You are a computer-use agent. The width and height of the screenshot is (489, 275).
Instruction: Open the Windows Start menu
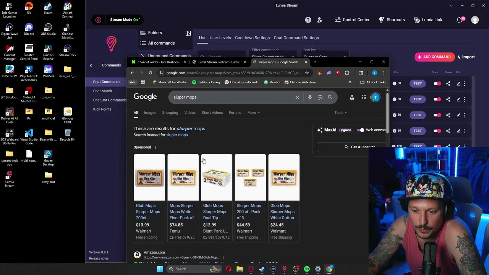pyautogui.click(x=160, y=269)
